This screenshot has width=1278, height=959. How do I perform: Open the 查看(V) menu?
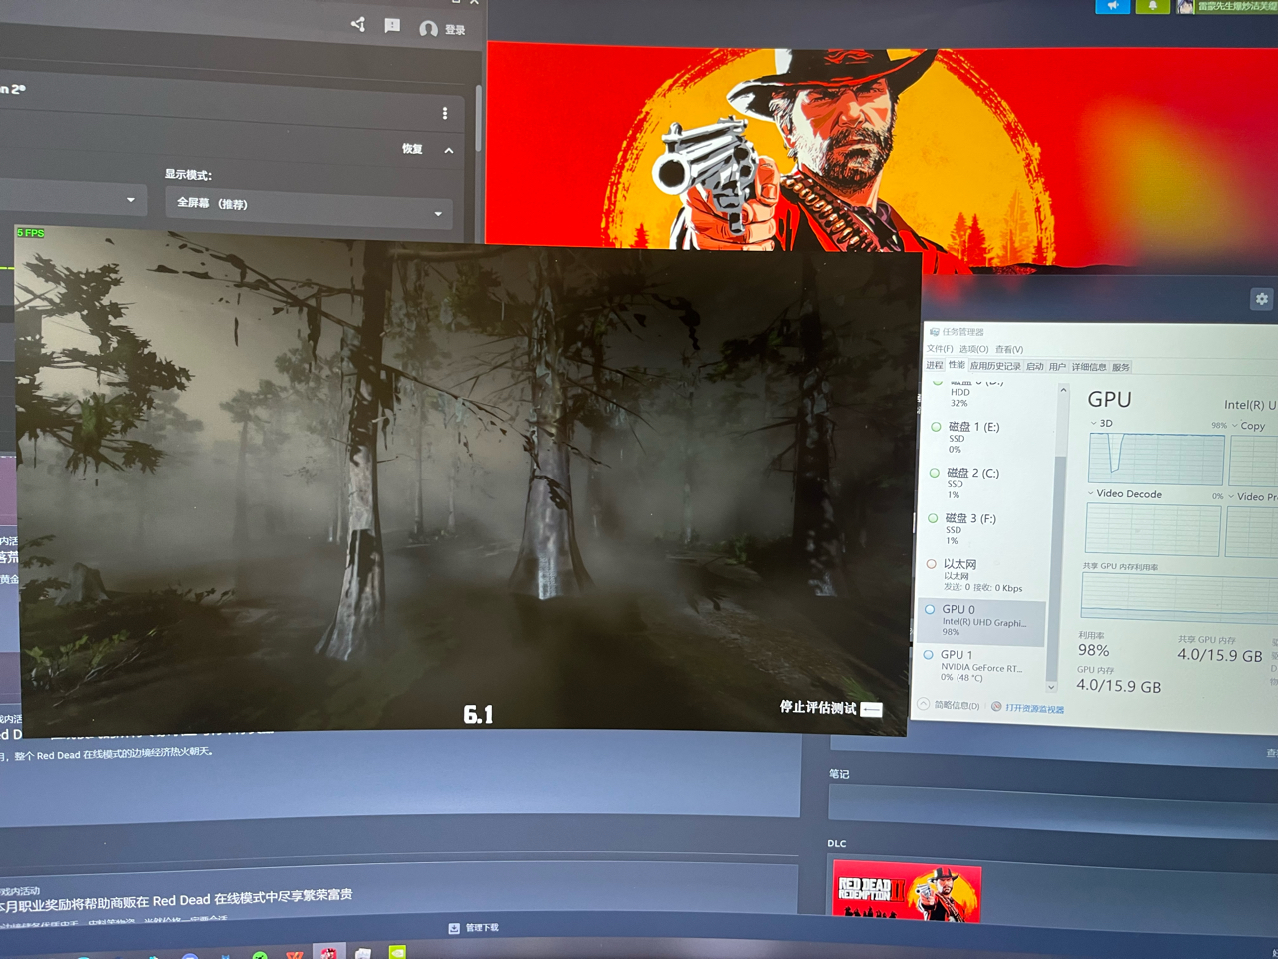click(1008, 349)
